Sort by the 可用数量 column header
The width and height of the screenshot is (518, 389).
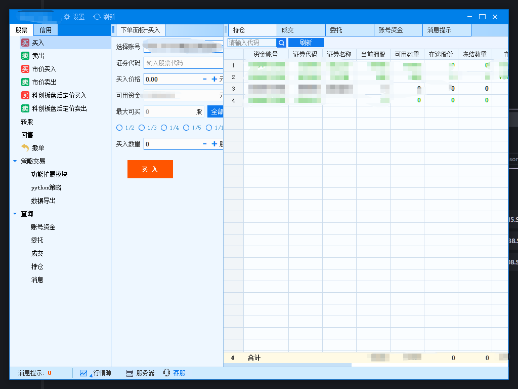(x=407, y=54)
